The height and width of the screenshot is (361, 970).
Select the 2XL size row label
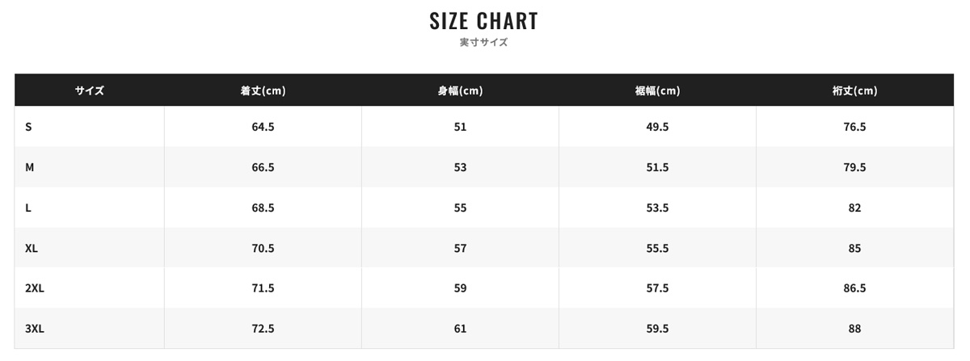point(35,288)
